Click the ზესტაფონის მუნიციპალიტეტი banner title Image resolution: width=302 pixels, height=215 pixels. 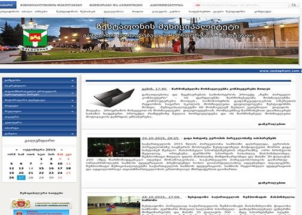168,27
